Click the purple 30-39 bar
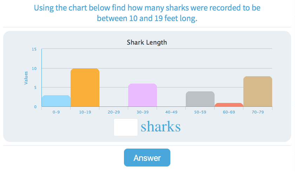295x176 pixels. 143,95
